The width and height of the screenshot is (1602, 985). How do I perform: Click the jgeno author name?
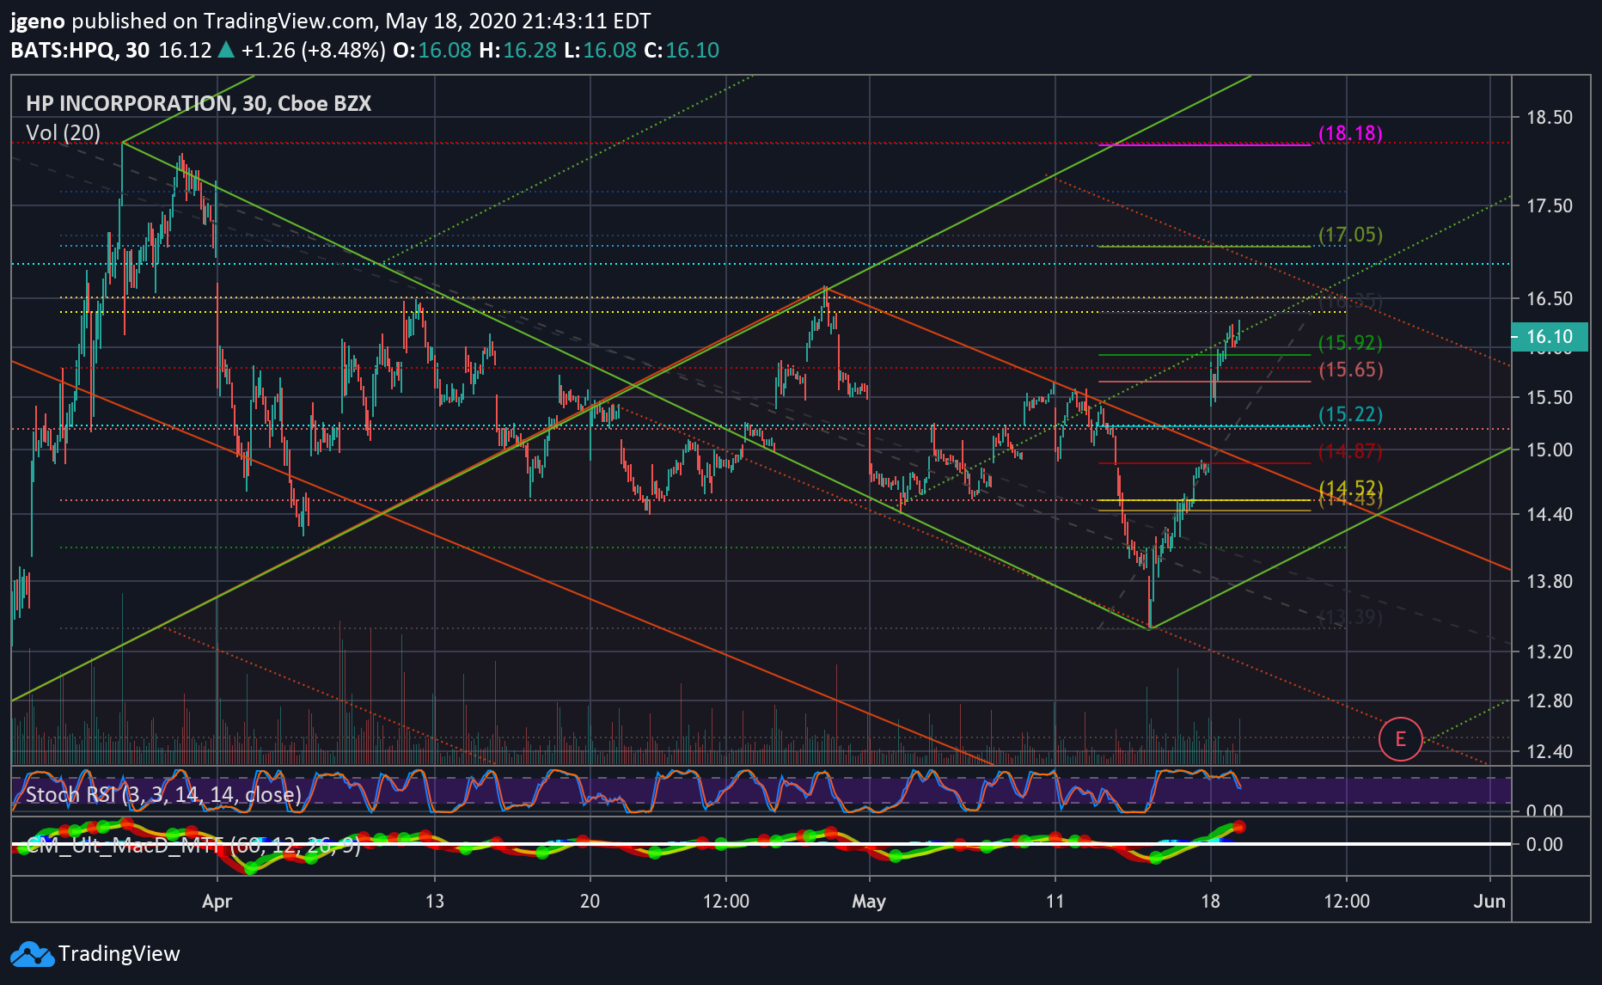(x=37, y=21)
